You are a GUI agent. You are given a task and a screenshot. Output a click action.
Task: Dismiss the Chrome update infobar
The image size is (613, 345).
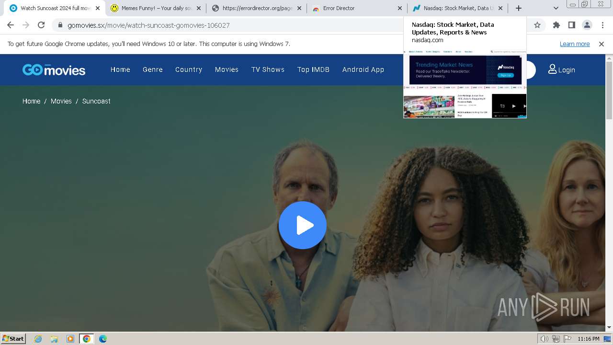(602, 44)
